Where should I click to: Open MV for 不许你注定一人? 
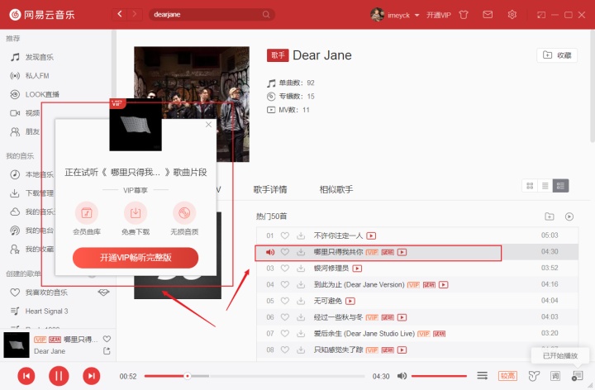click(x=371, y=236)
